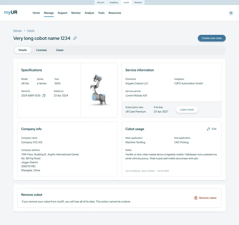Open the Resources menu
The image size is (239, 225).
pos(115,13)
